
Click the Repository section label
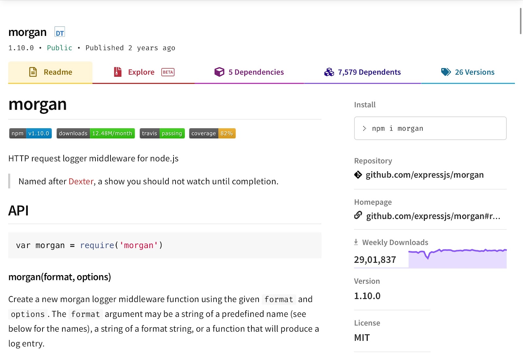pos(373,161)
